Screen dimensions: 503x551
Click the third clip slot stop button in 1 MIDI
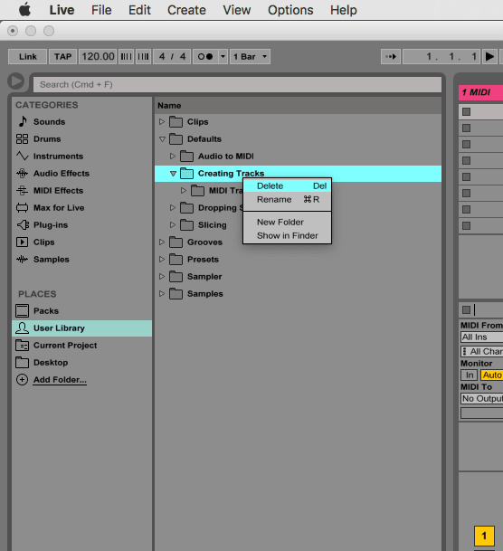coord(466,144)
